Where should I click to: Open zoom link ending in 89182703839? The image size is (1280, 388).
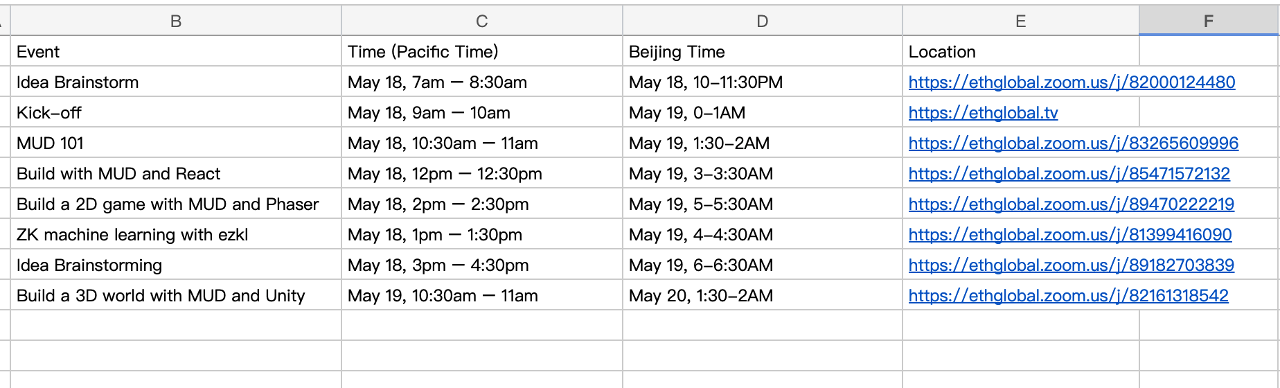click(1071, 265)
